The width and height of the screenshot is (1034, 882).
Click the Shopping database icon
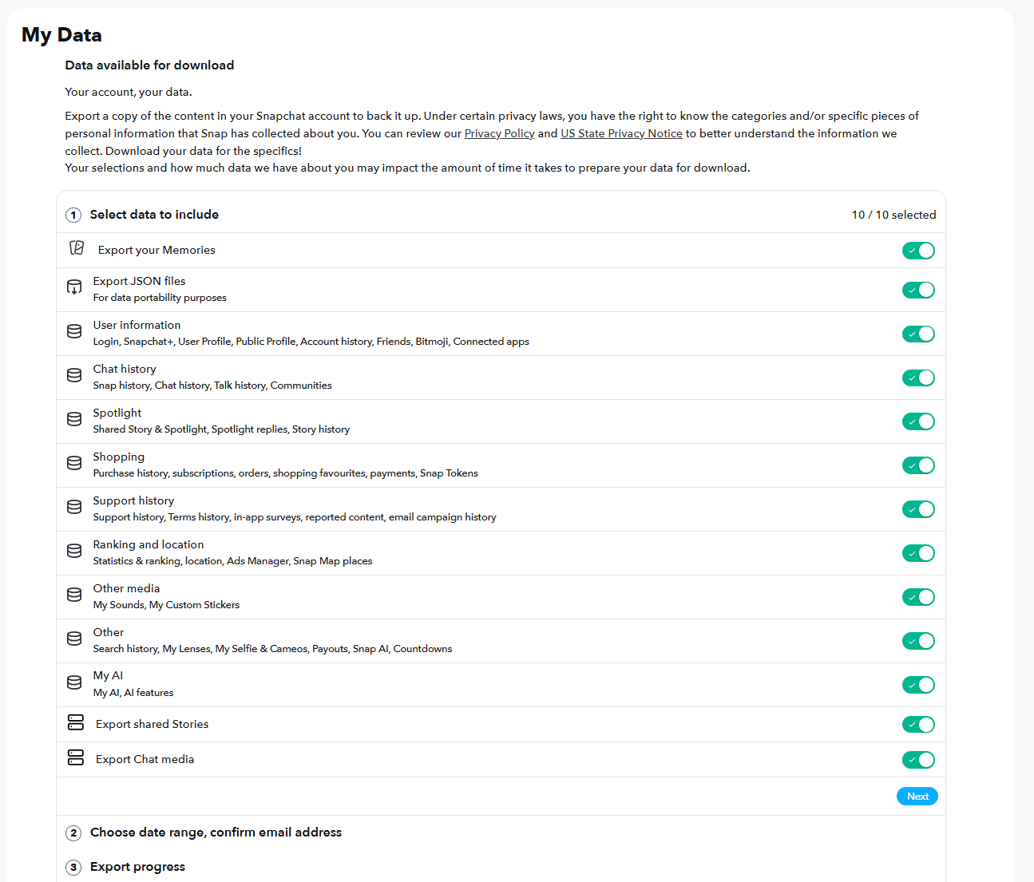point(74,463)
